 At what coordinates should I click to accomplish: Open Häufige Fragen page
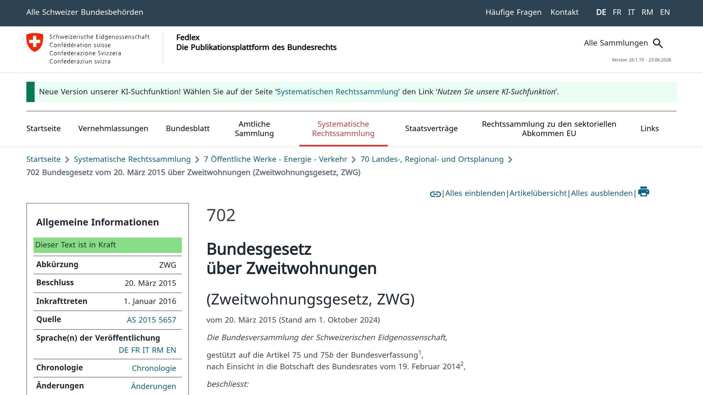pyautogui.click(x=514, y=12)
